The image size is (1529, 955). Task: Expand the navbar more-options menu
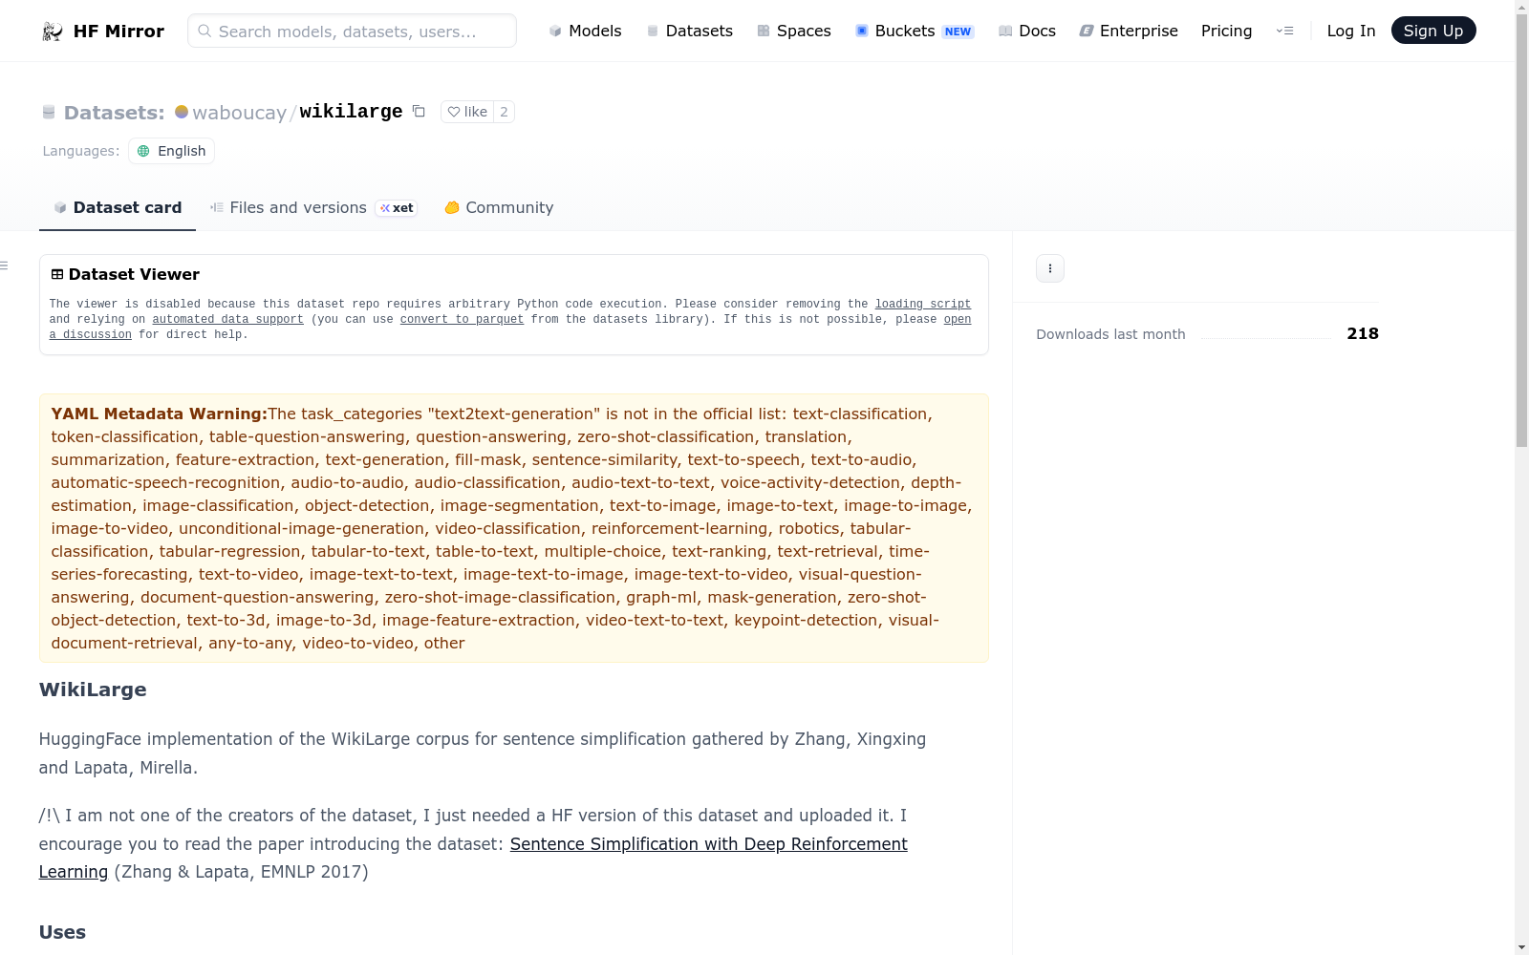point(1284,32)
